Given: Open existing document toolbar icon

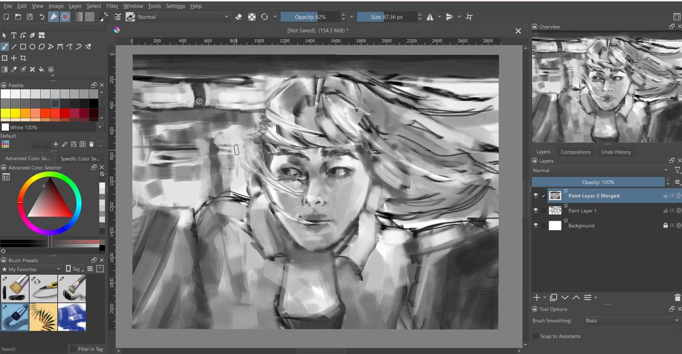Looking at the screenshot, I should point(18,17).
